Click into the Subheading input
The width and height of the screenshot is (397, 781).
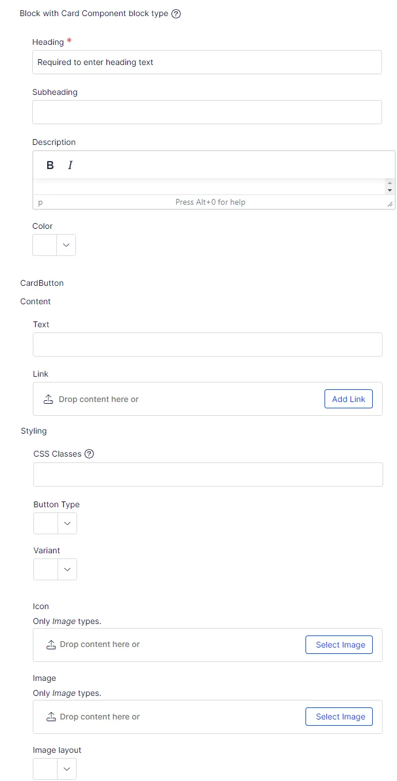click(x=207, y=112)
